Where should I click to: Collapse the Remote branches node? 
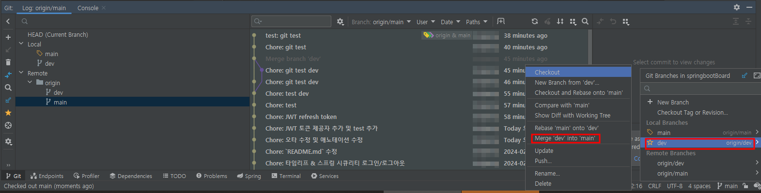21,73
